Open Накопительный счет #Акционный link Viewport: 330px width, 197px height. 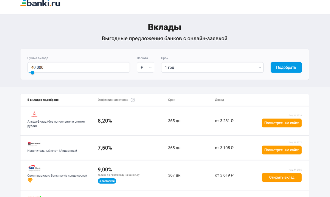(x=52, y=151)
